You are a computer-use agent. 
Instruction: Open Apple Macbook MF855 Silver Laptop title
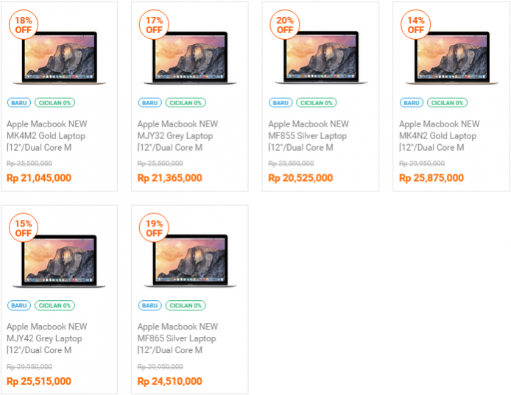click(x=309, y=136)
